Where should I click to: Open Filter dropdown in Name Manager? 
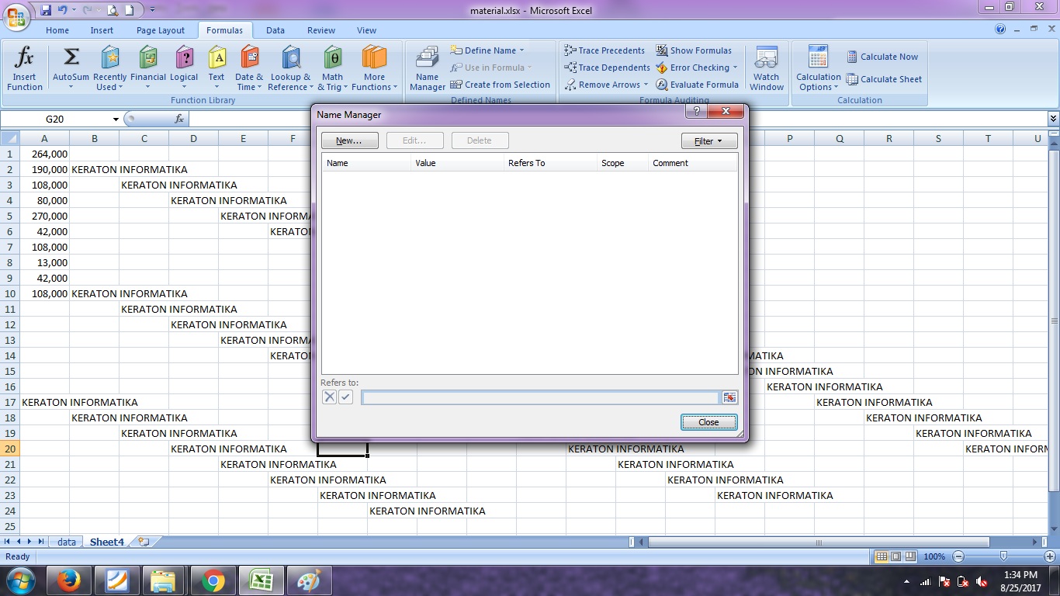pyautogui.click(x=709, y=140)
